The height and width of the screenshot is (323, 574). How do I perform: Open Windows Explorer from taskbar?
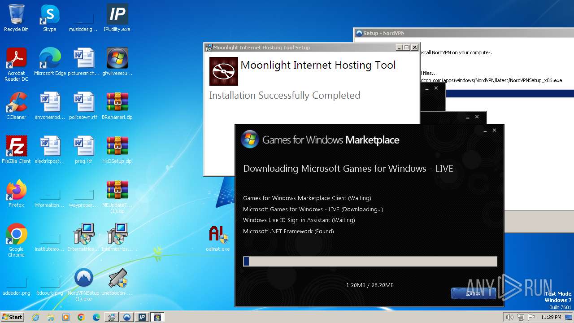51,317
